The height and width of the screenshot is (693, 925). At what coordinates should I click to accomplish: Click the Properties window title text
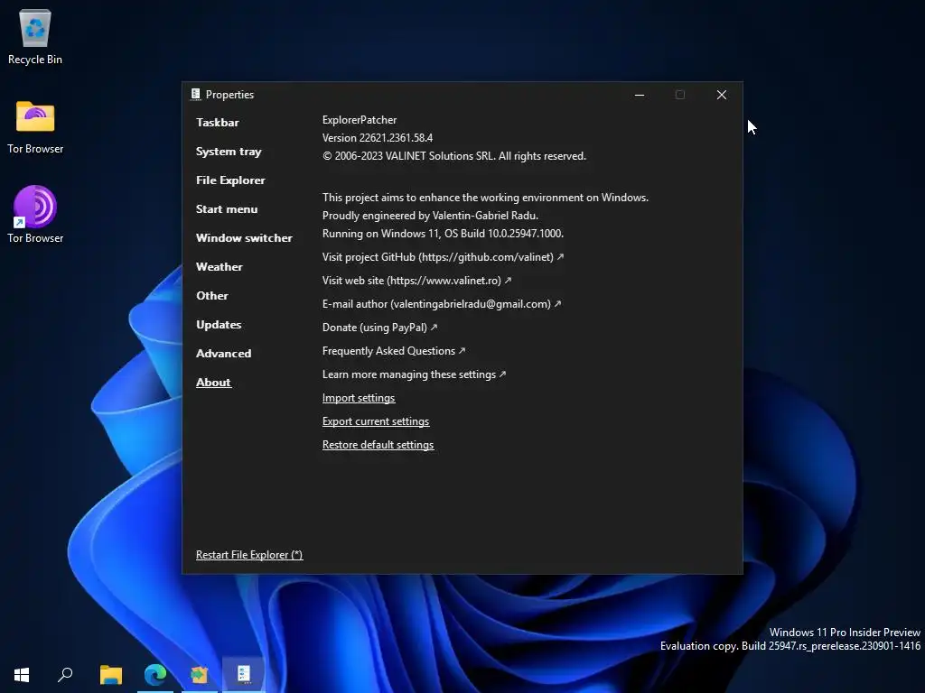point(229,94)
